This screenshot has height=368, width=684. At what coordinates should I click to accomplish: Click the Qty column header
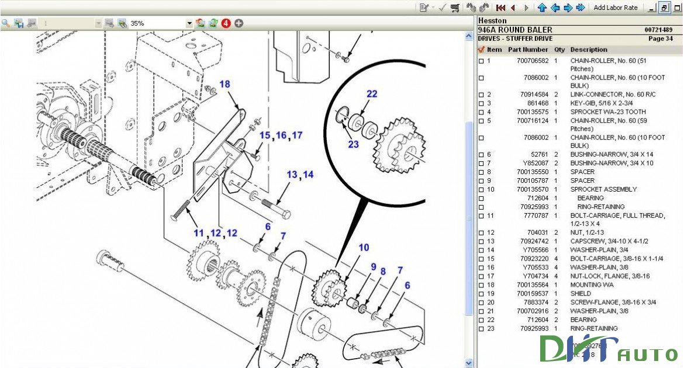pos(559,50)
